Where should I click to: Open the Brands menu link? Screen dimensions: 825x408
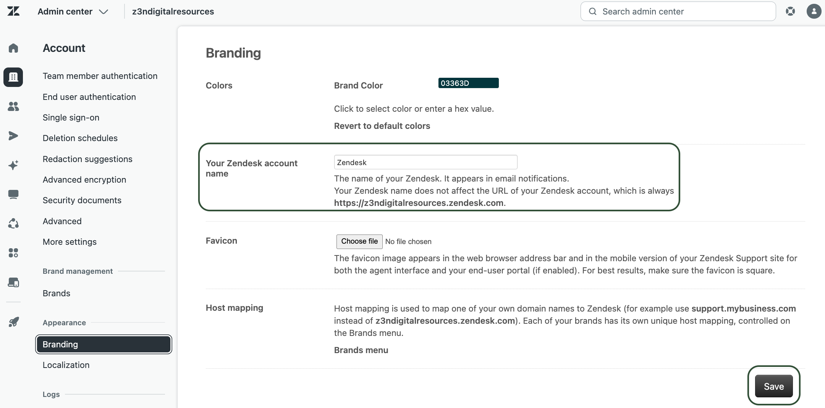(361, 350)
